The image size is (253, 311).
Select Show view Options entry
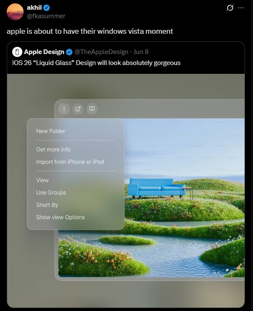[61, 217]
